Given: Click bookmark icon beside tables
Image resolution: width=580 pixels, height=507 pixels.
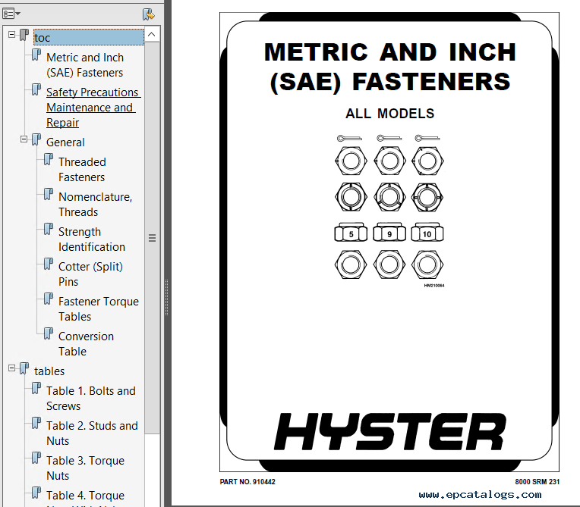Looking at the screenshot, I should (x=24, y=368).
